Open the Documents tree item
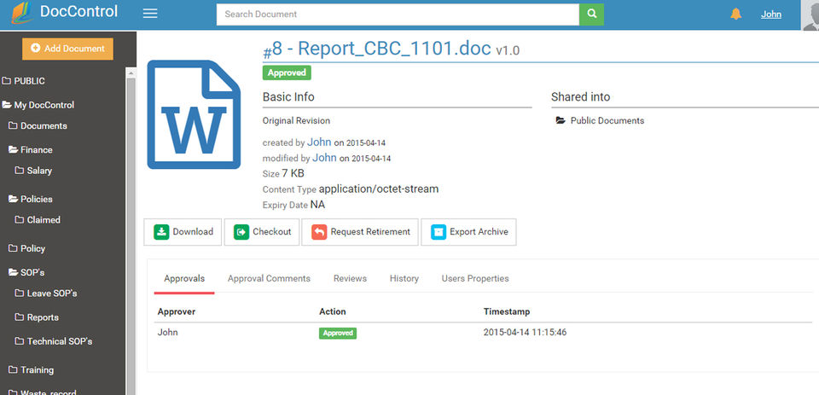The height and width of the screenshot is (395, 819). click(44, 126)
